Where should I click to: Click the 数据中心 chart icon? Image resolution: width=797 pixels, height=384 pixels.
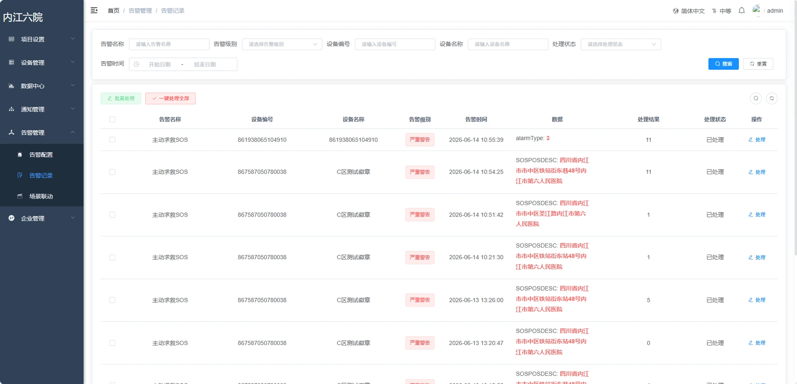coord(12,86)
